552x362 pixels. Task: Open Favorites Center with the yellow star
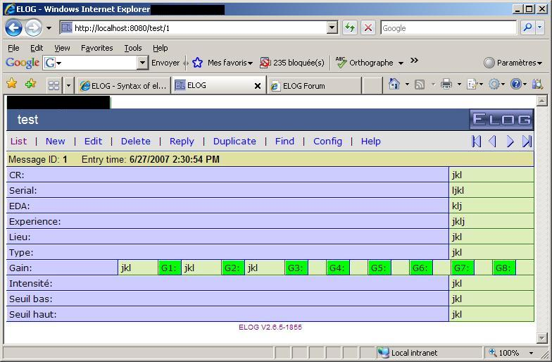[12, 84]
